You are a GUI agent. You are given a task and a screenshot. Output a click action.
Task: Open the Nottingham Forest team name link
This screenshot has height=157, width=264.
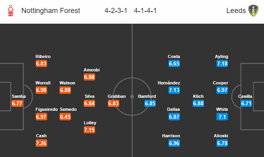51,11
